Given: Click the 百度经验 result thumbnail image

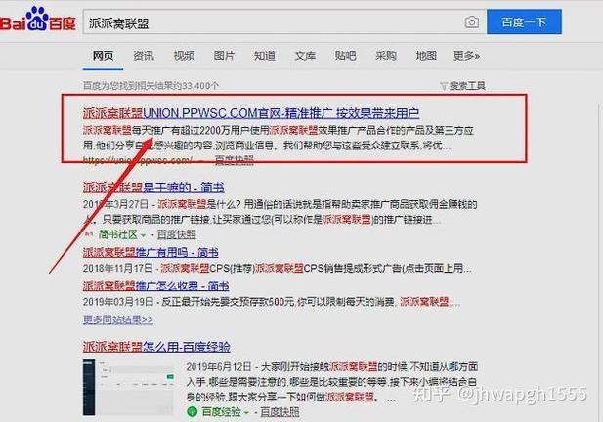Looking at the screenshot, I should pyautogui.click(x=128, y=388).
